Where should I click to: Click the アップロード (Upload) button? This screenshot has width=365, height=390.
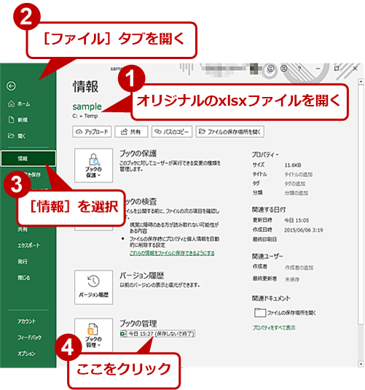[x=92, y=131]
